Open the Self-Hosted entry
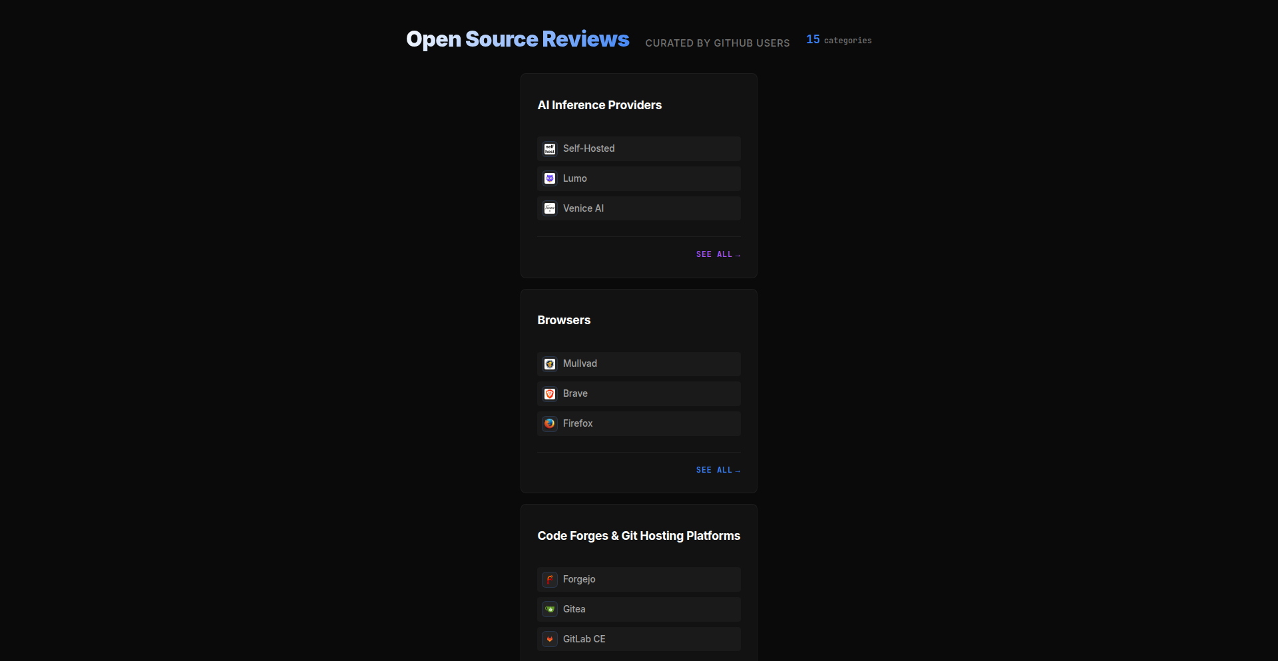1278x661 pixels. pos(639,149)
